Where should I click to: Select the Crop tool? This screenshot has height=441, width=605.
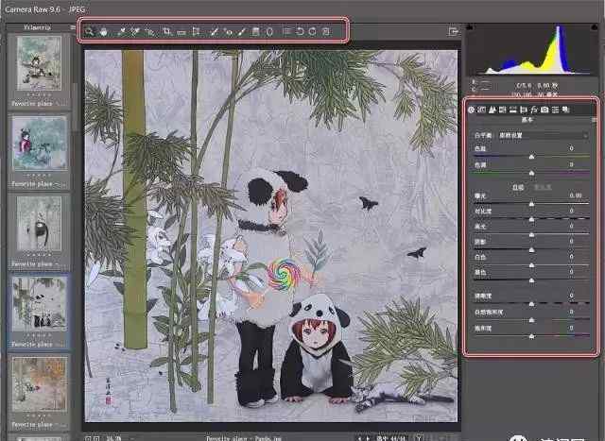(x=167, y=31)
